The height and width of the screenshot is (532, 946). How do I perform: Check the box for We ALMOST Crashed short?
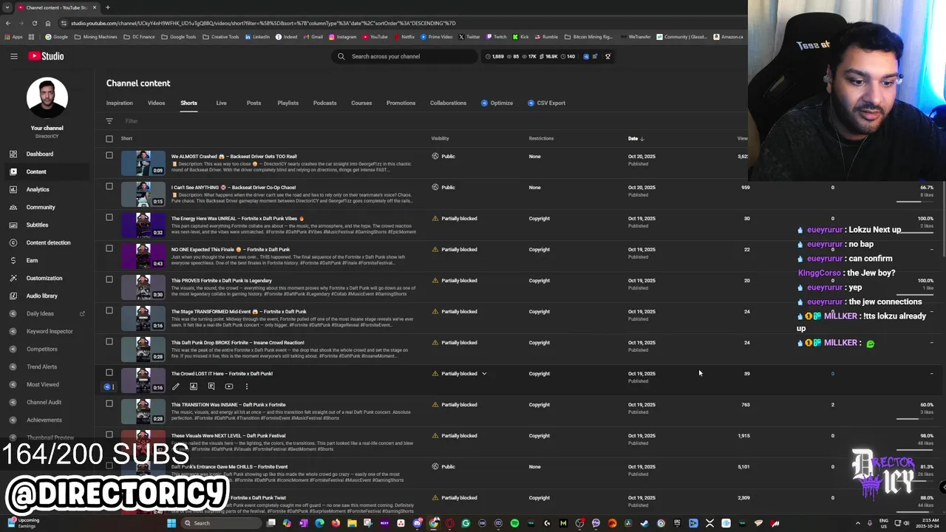coord(109,155)
